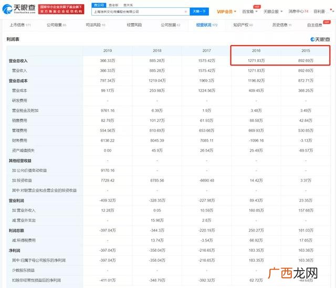This screenshot has height=288, width=336.
Task: Go to the 经营风险 tab
Action: (134, 25)
